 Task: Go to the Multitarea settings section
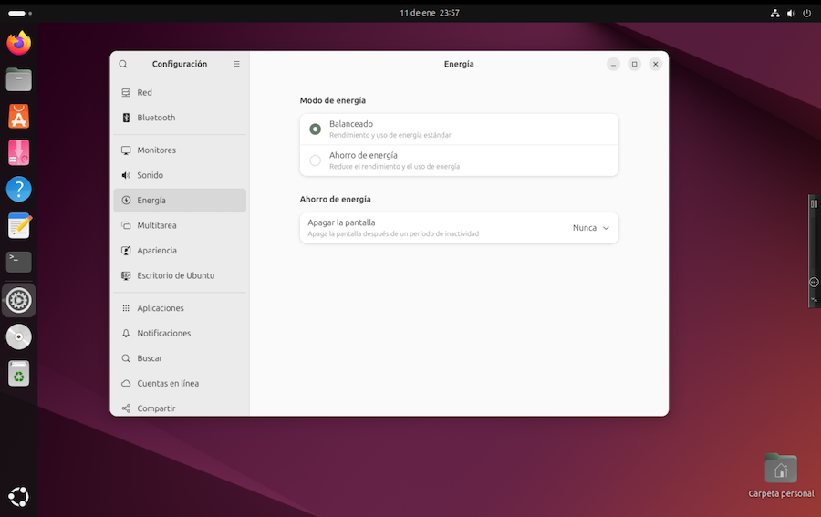click(157, 225)
